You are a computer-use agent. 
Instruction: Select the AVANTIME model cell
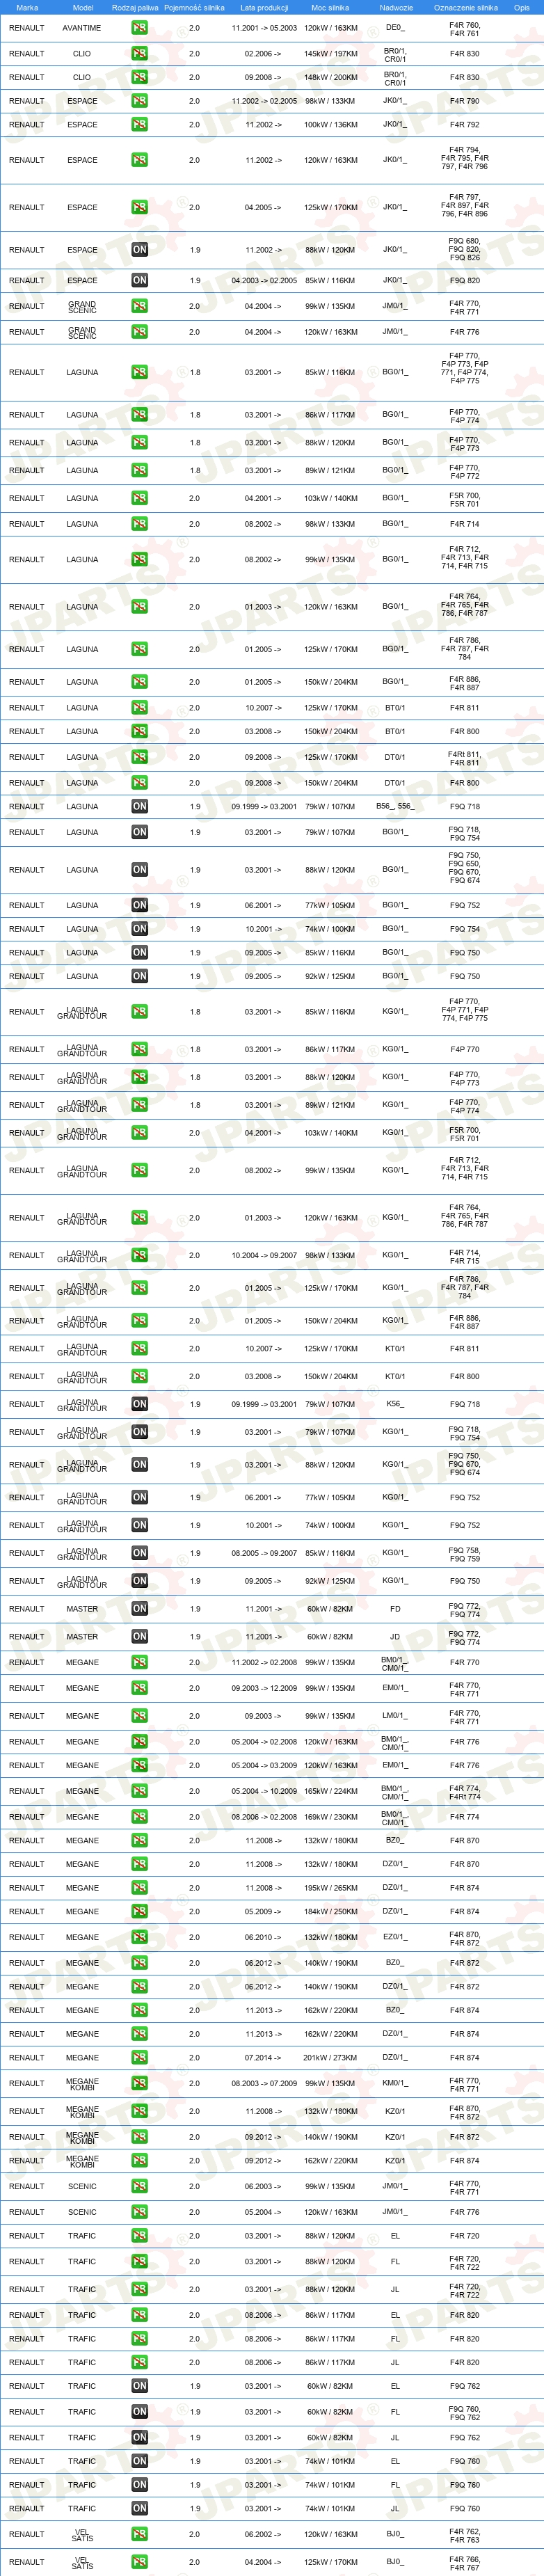(82, 28)
